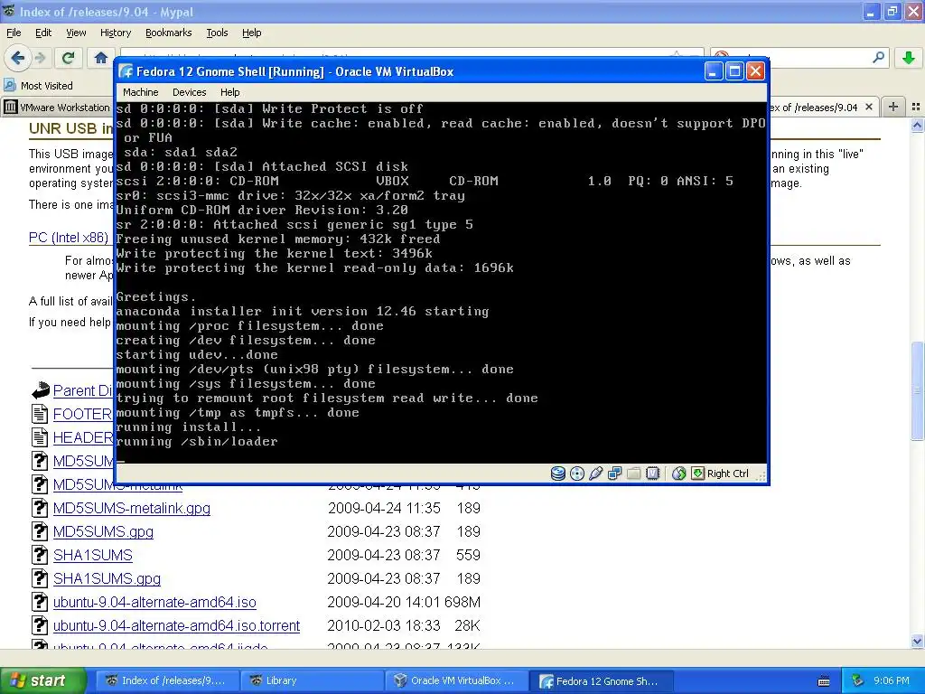Screen dimensions: 925x694
Task: Follow the PC (Intel x86) link
Action: point(69,238)
